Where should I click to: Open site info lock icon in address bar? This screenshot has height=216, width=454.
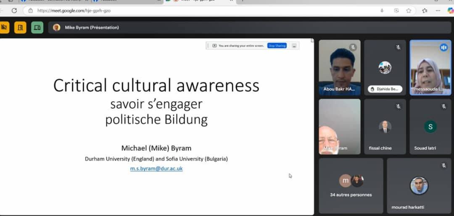[30, 10]
